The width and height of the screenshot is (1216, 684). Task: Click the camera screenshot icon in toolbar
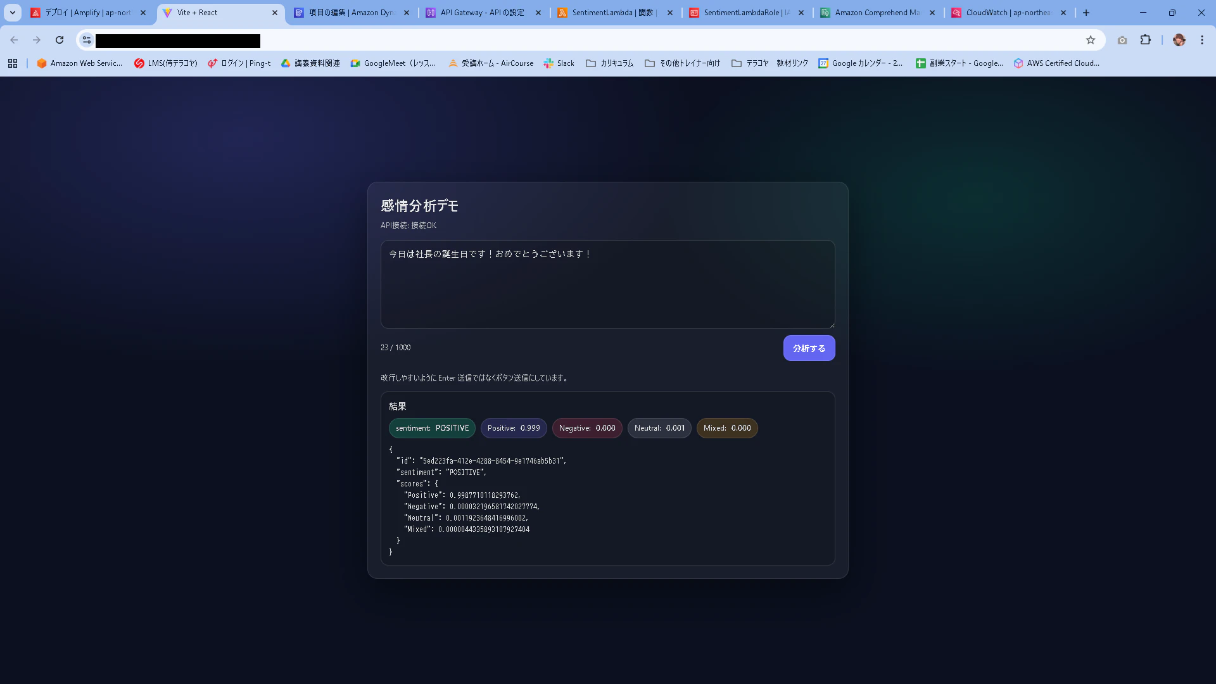[1122, 40]
